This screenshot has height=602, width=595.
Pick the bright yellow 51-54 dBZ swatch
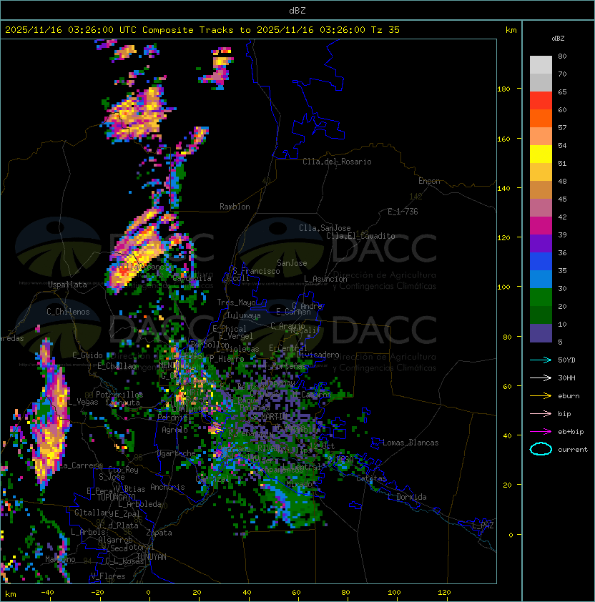[x=541, y=154]
